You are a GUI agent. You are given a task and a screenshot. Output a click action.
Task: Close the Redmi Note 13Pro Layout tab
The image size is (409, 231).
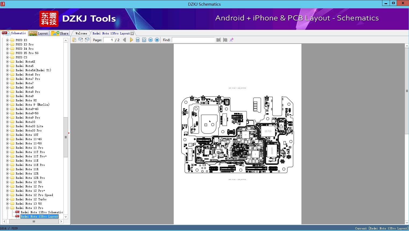click(132, 33)
